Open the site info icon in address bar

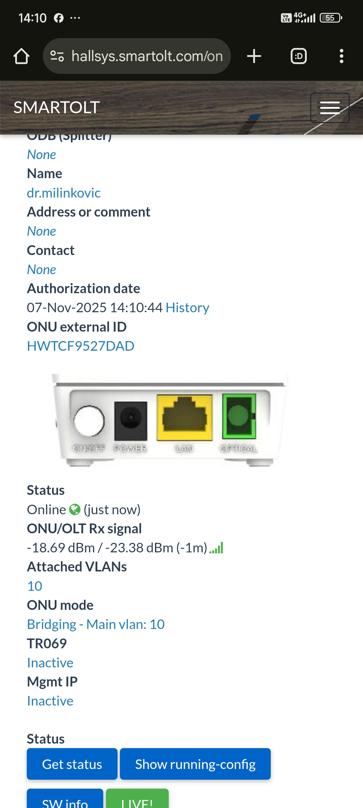pos(57,56)
